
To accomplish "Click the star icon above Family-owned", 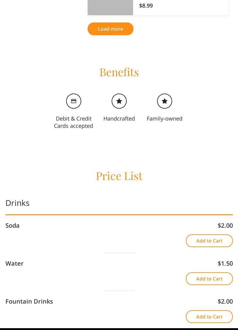I will 165,101.
